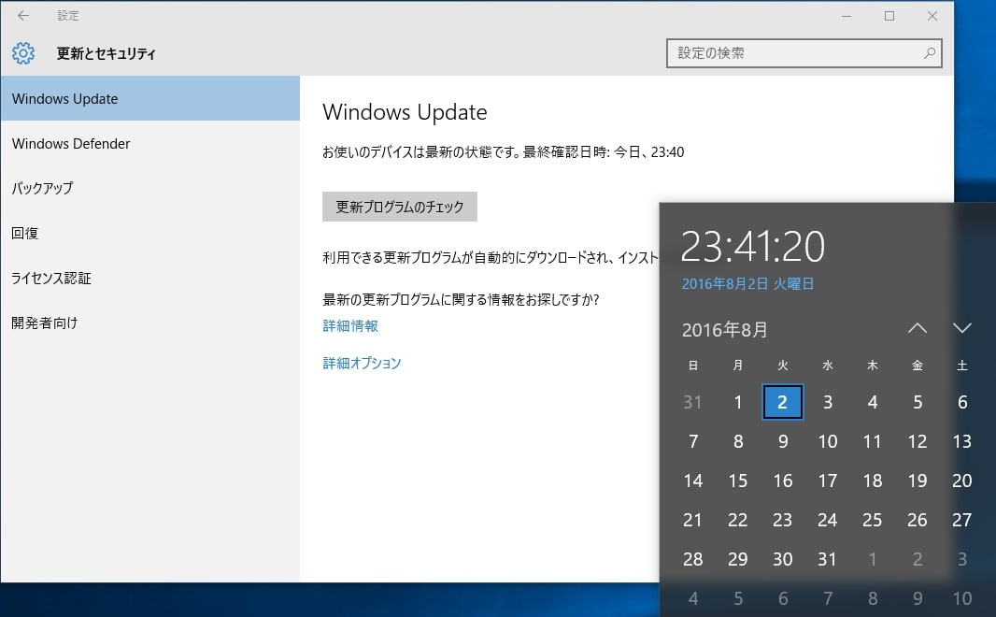The height and width of the screenshot is (617, 996).
Task: Select grayed July 31 in first week row
Action: click(x=692, y=402)
